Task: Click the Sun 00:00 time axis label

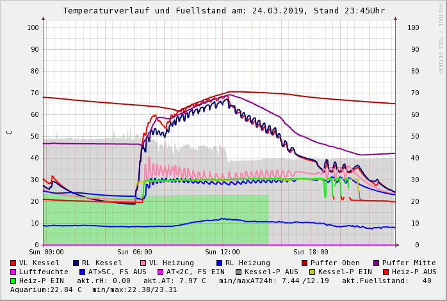Action: (x=46, y=252)
